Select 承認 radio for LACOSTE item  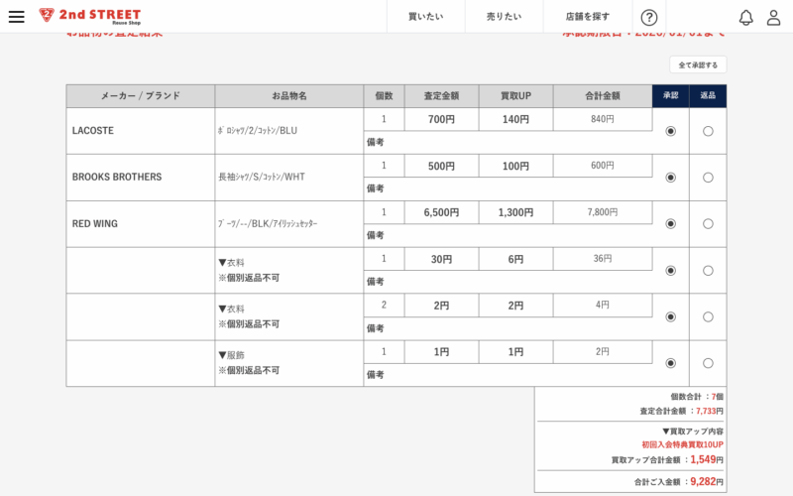(671, 131)
